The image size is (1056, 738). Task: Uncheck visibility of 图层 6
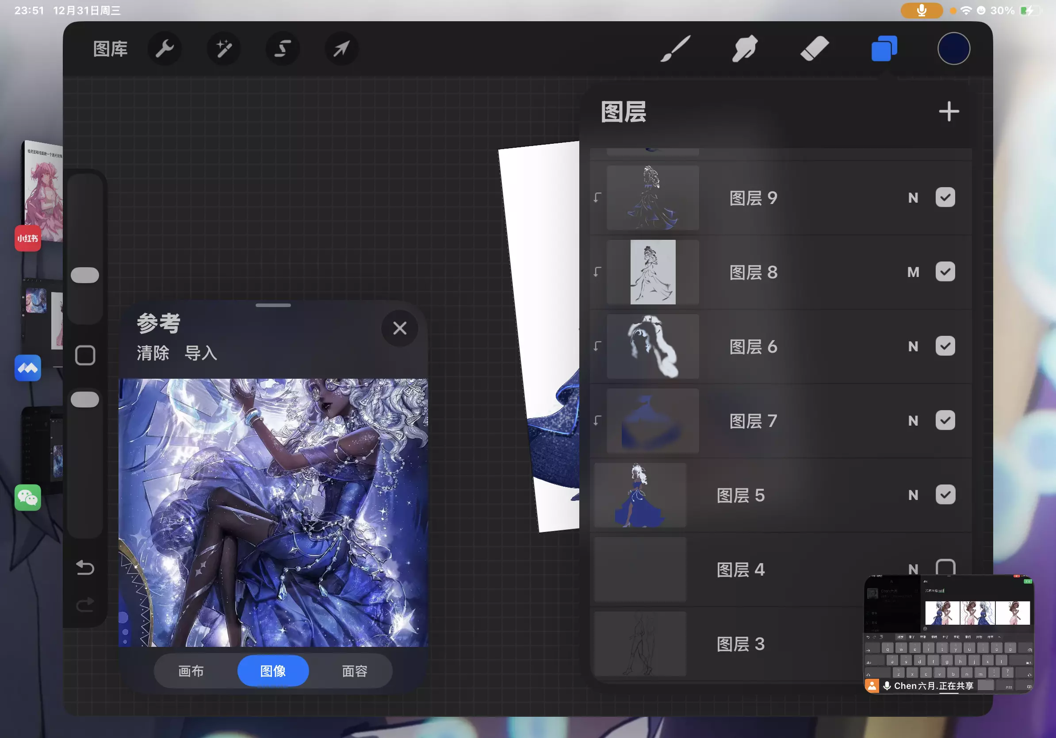945,346
